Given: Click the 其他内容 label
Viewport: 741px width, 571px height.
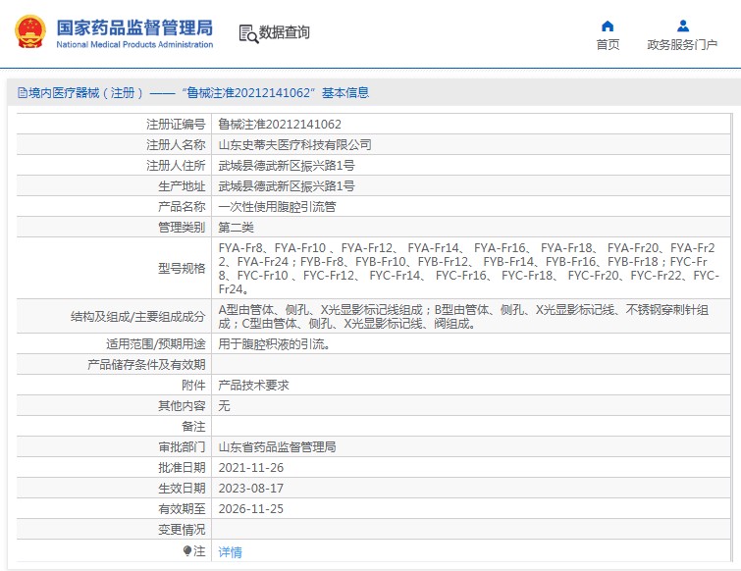Looking at the screenshot, I should pyautogui.click(x=182, y=406).
